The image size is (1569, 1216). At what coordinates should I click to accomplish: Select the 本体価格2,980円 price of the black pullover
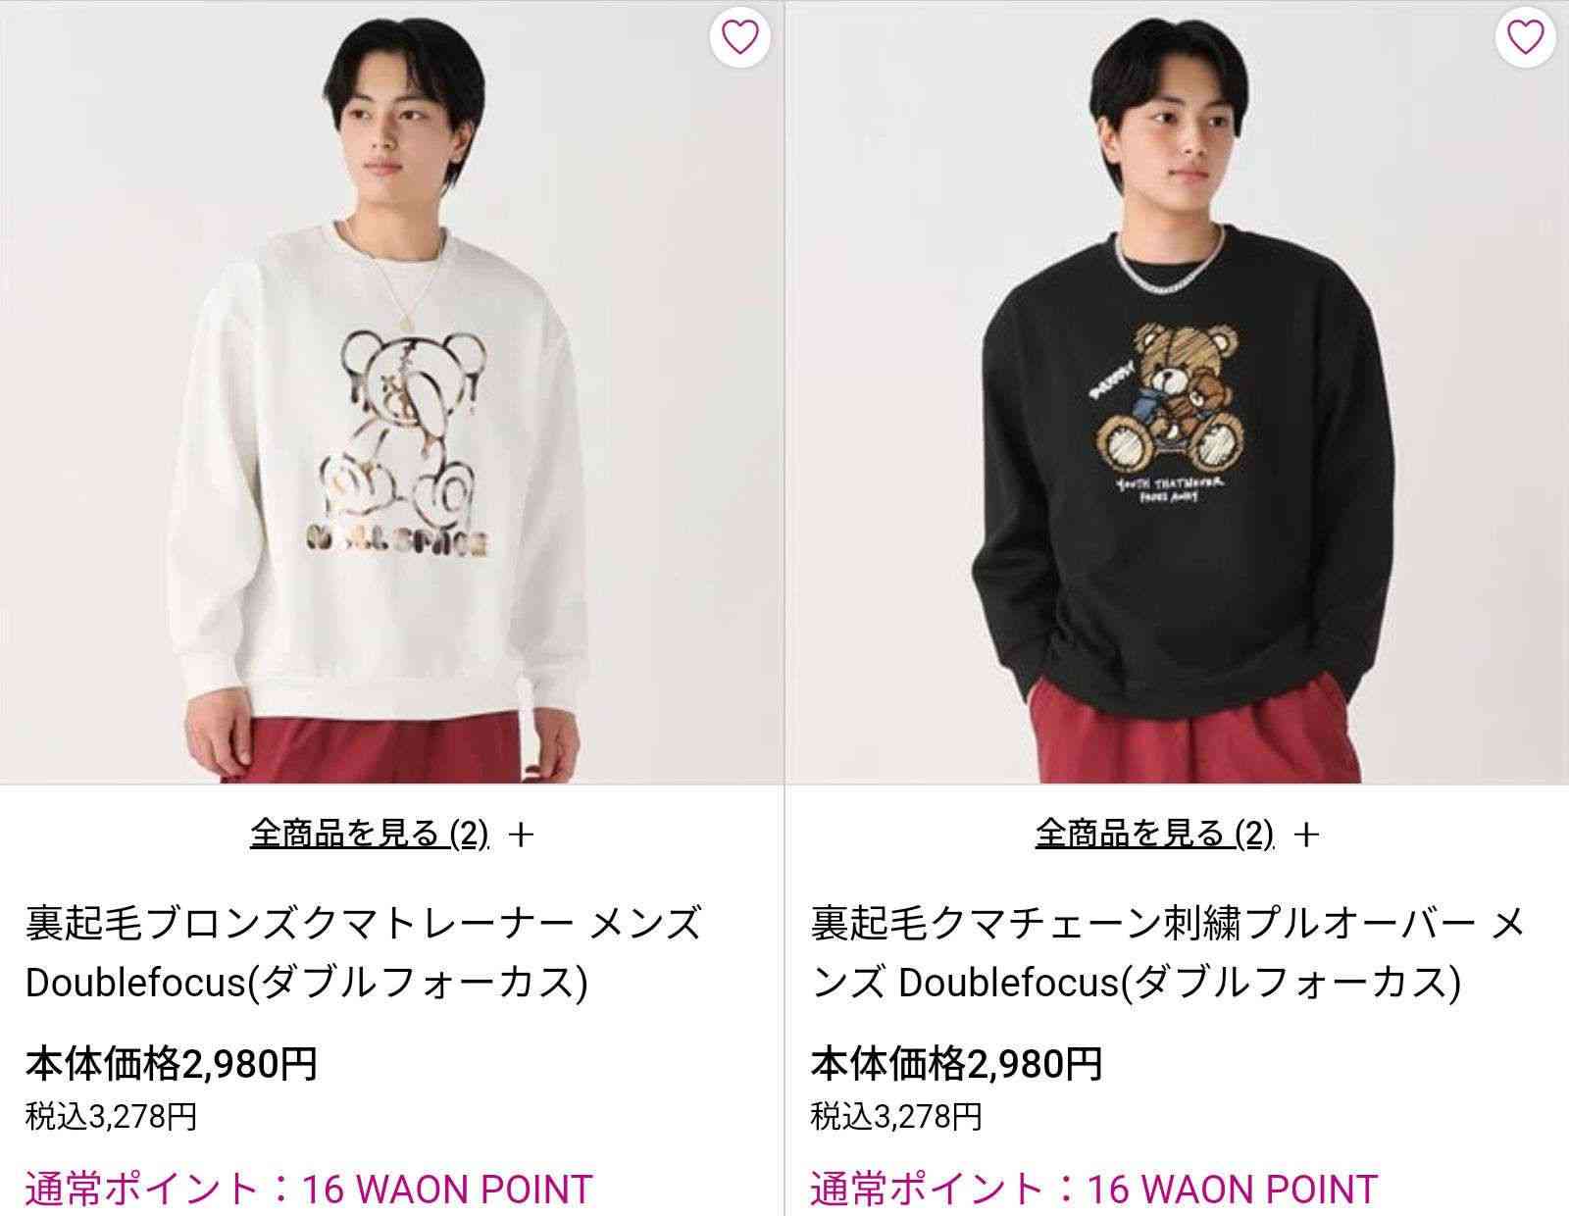tap(957, 1063)
